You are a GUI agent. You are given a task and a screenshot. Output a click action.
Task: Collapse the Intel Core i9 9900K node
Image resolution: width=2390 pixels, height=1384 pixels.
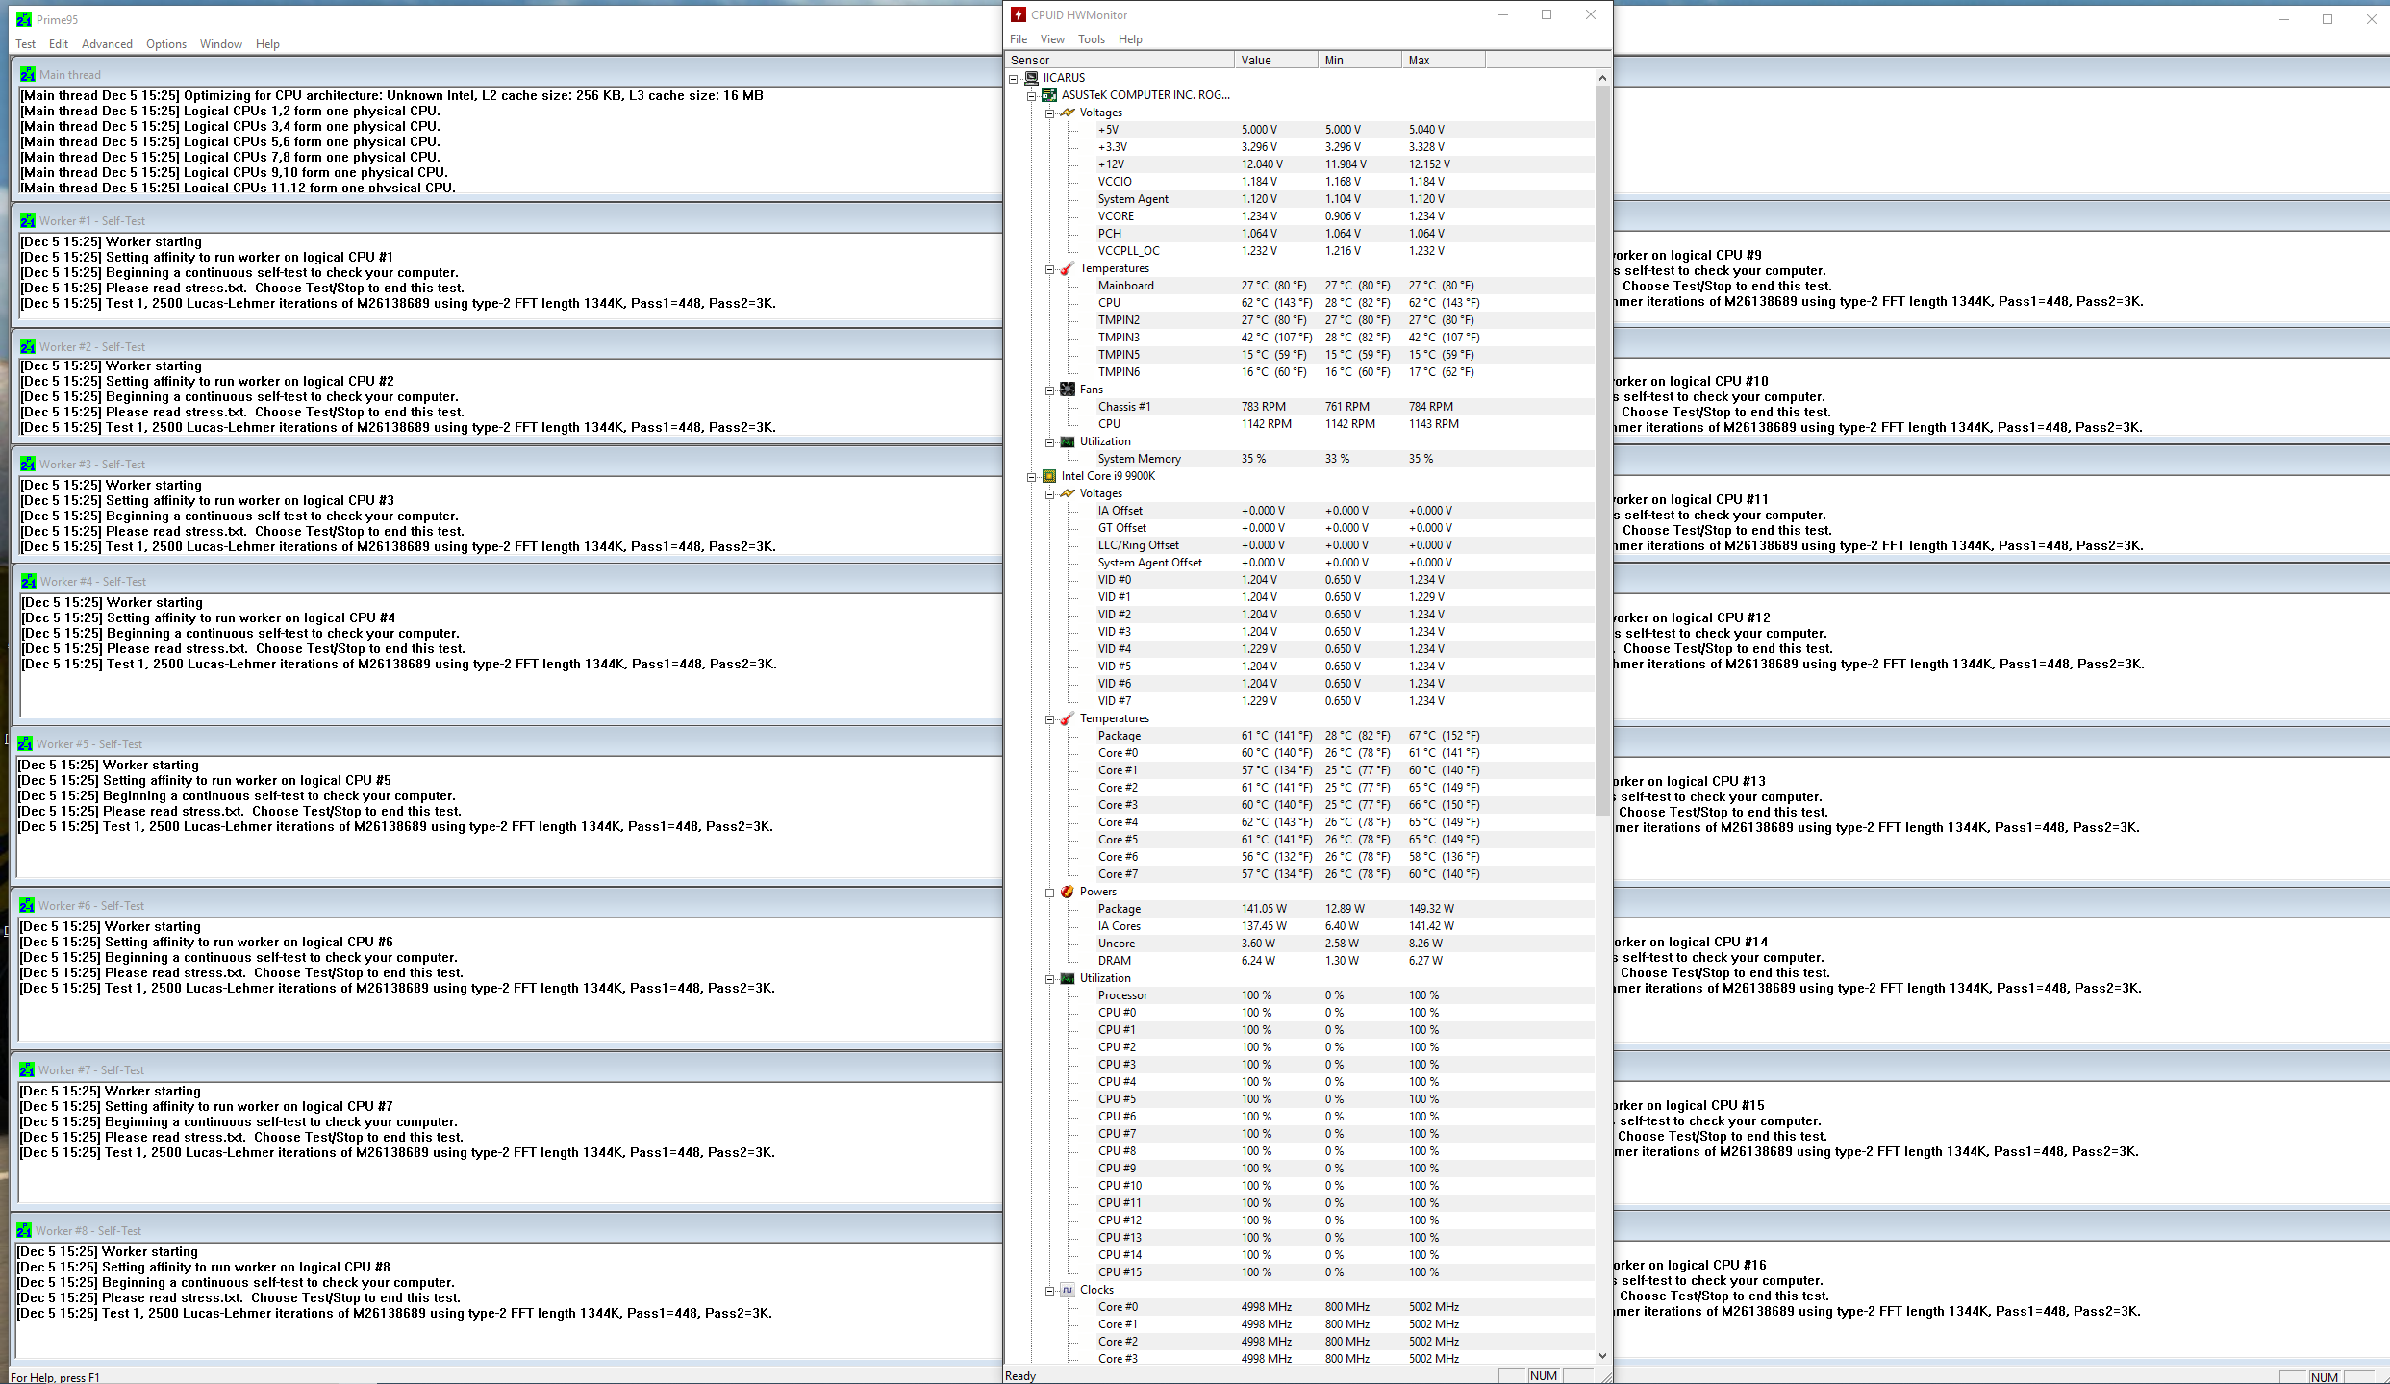(x=1032, y=476)
